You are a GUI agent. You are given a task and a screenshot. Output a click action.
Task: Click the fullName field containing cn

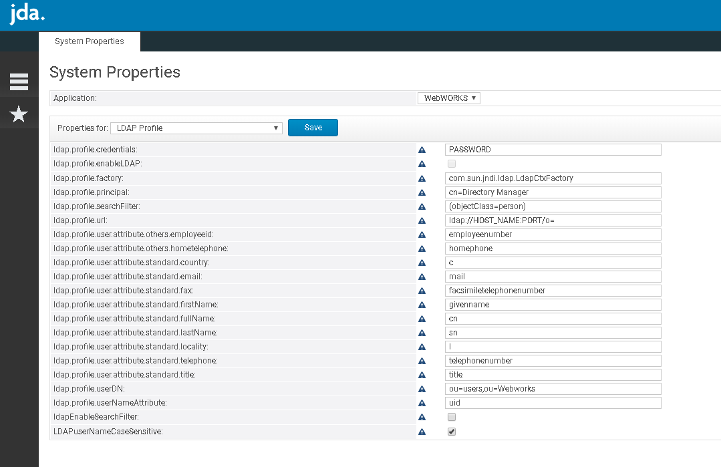tap(553, 319)
